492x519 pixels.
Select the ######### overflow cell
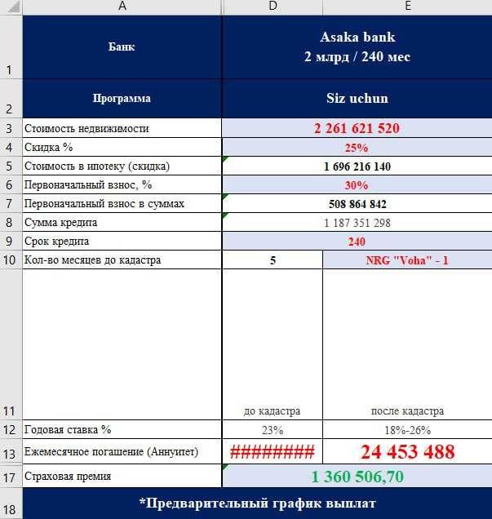pyautogui.click(x=273, y=452)
